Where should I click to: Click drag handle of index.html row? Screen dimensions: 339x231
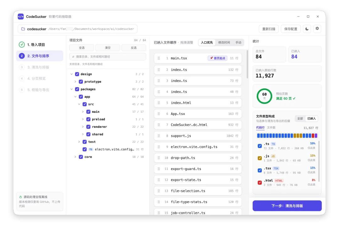[x=159, y=103]
